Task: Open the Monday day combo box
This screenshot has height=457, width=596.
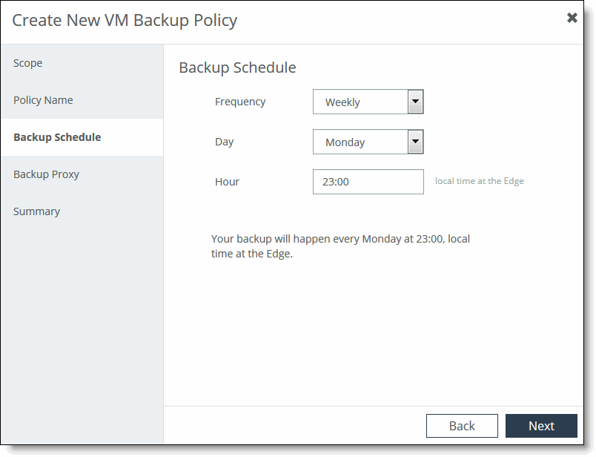Action: 368,142
